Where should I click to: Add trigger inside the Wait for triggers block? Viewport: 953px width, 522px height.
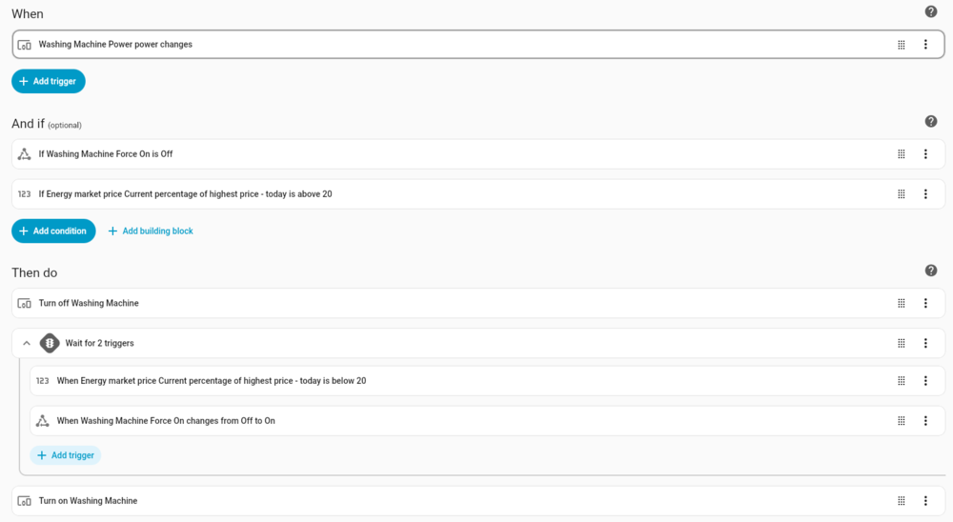click(66, 455)
